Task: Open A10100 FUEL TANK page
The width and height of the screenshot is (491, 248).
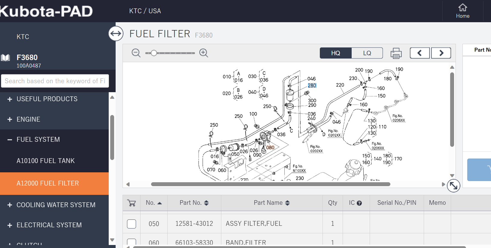Action: (x=46, y=161)
